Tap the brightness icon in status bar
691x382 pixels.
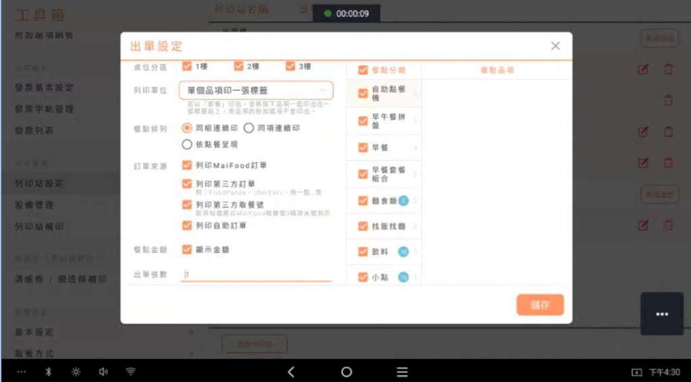(76, 372)
